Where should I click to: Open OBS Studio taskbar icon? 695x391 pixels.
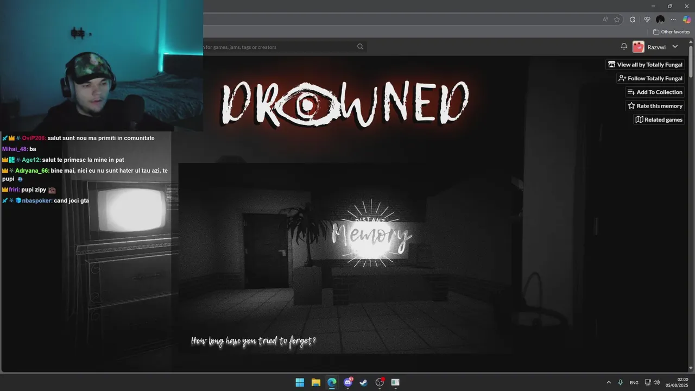coord(380,382)
